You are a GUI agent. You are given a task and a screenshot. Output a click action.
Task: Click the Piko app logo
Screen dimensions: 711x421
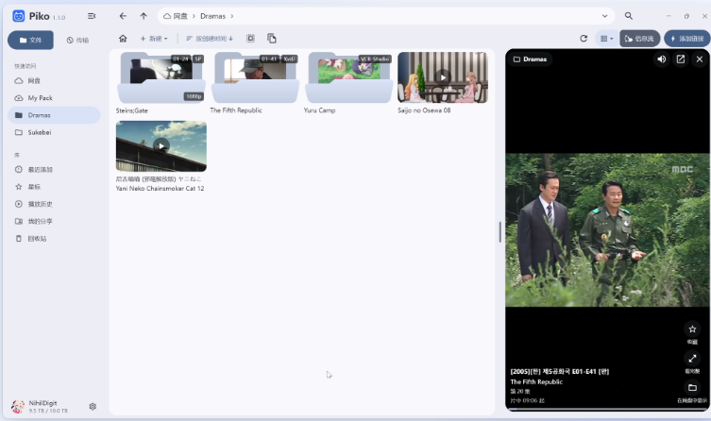(19, 16)
